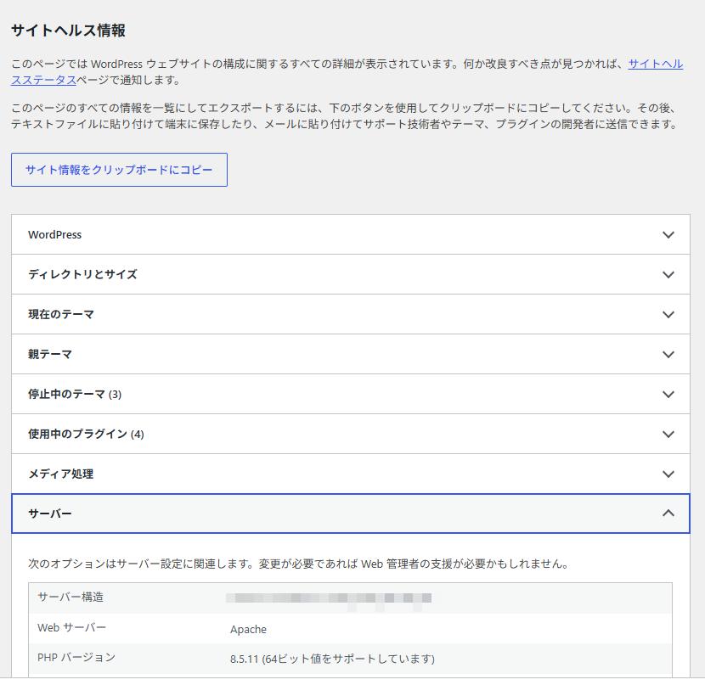
Task: Click the blurred サーバー構造 value
Action: [x=329, y=598]
